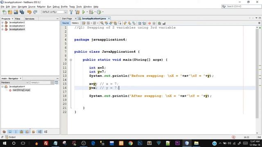Open the Tools menu

pos(79,7)
